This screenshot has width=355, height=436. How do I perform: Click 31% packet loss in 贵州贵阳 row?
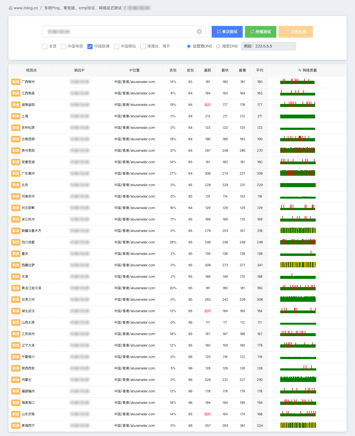[173, 151]
